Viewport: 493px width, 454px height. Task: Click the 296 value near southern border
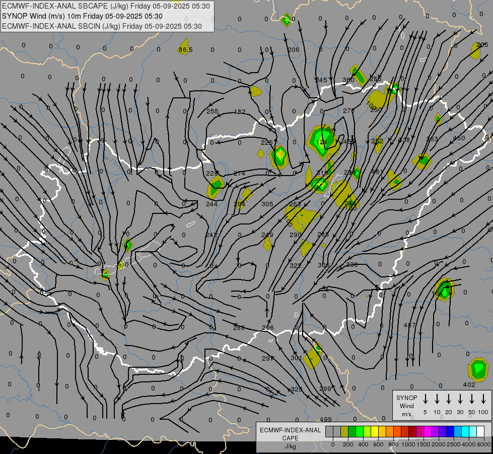(267, 328)
